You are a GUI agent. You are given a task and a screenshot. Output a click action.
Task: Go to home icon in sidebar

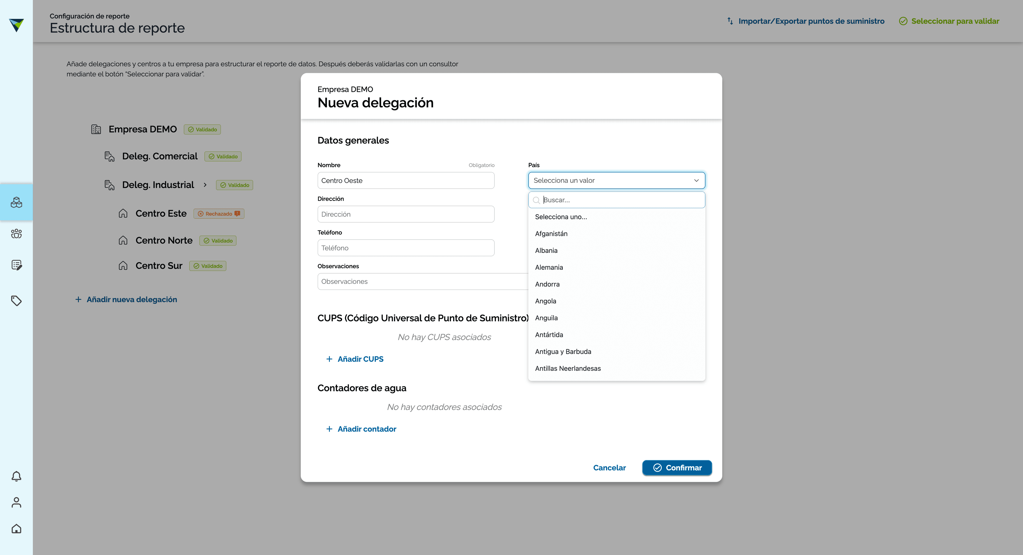pos(16,528)
